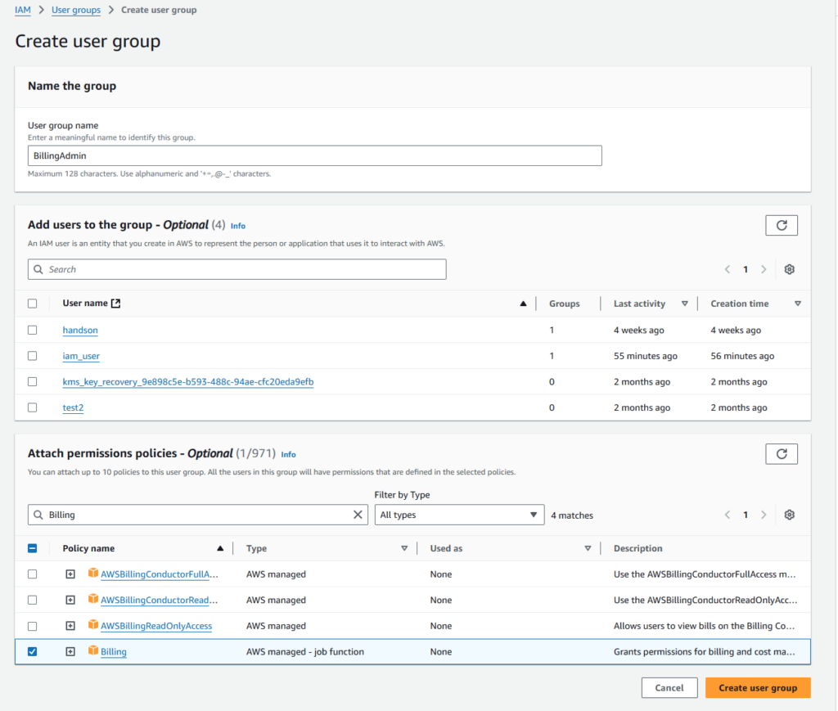Click the User group name field

315,155
